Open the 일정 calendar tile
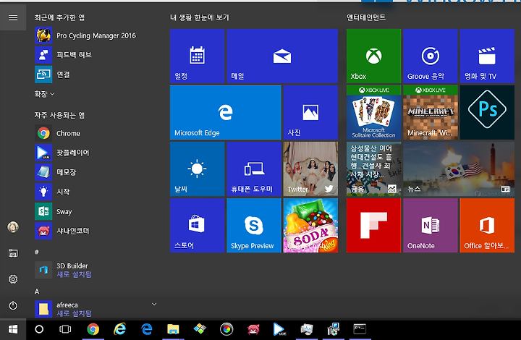 197,56
